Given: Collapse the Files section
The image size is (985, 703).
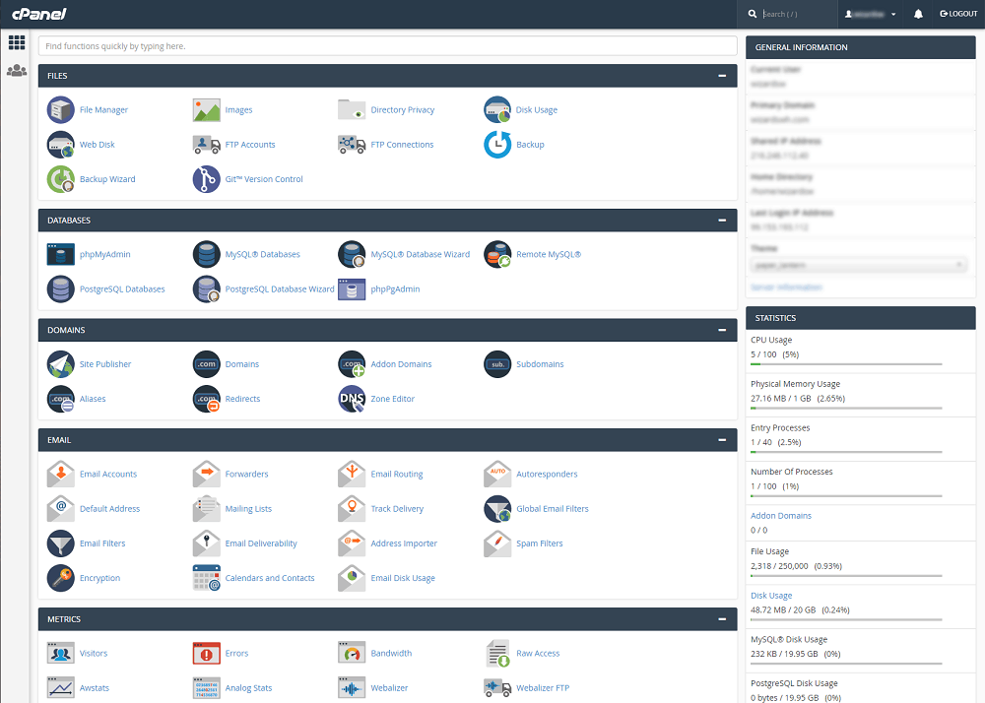Looking at the screenshot, I should point(722,75).
